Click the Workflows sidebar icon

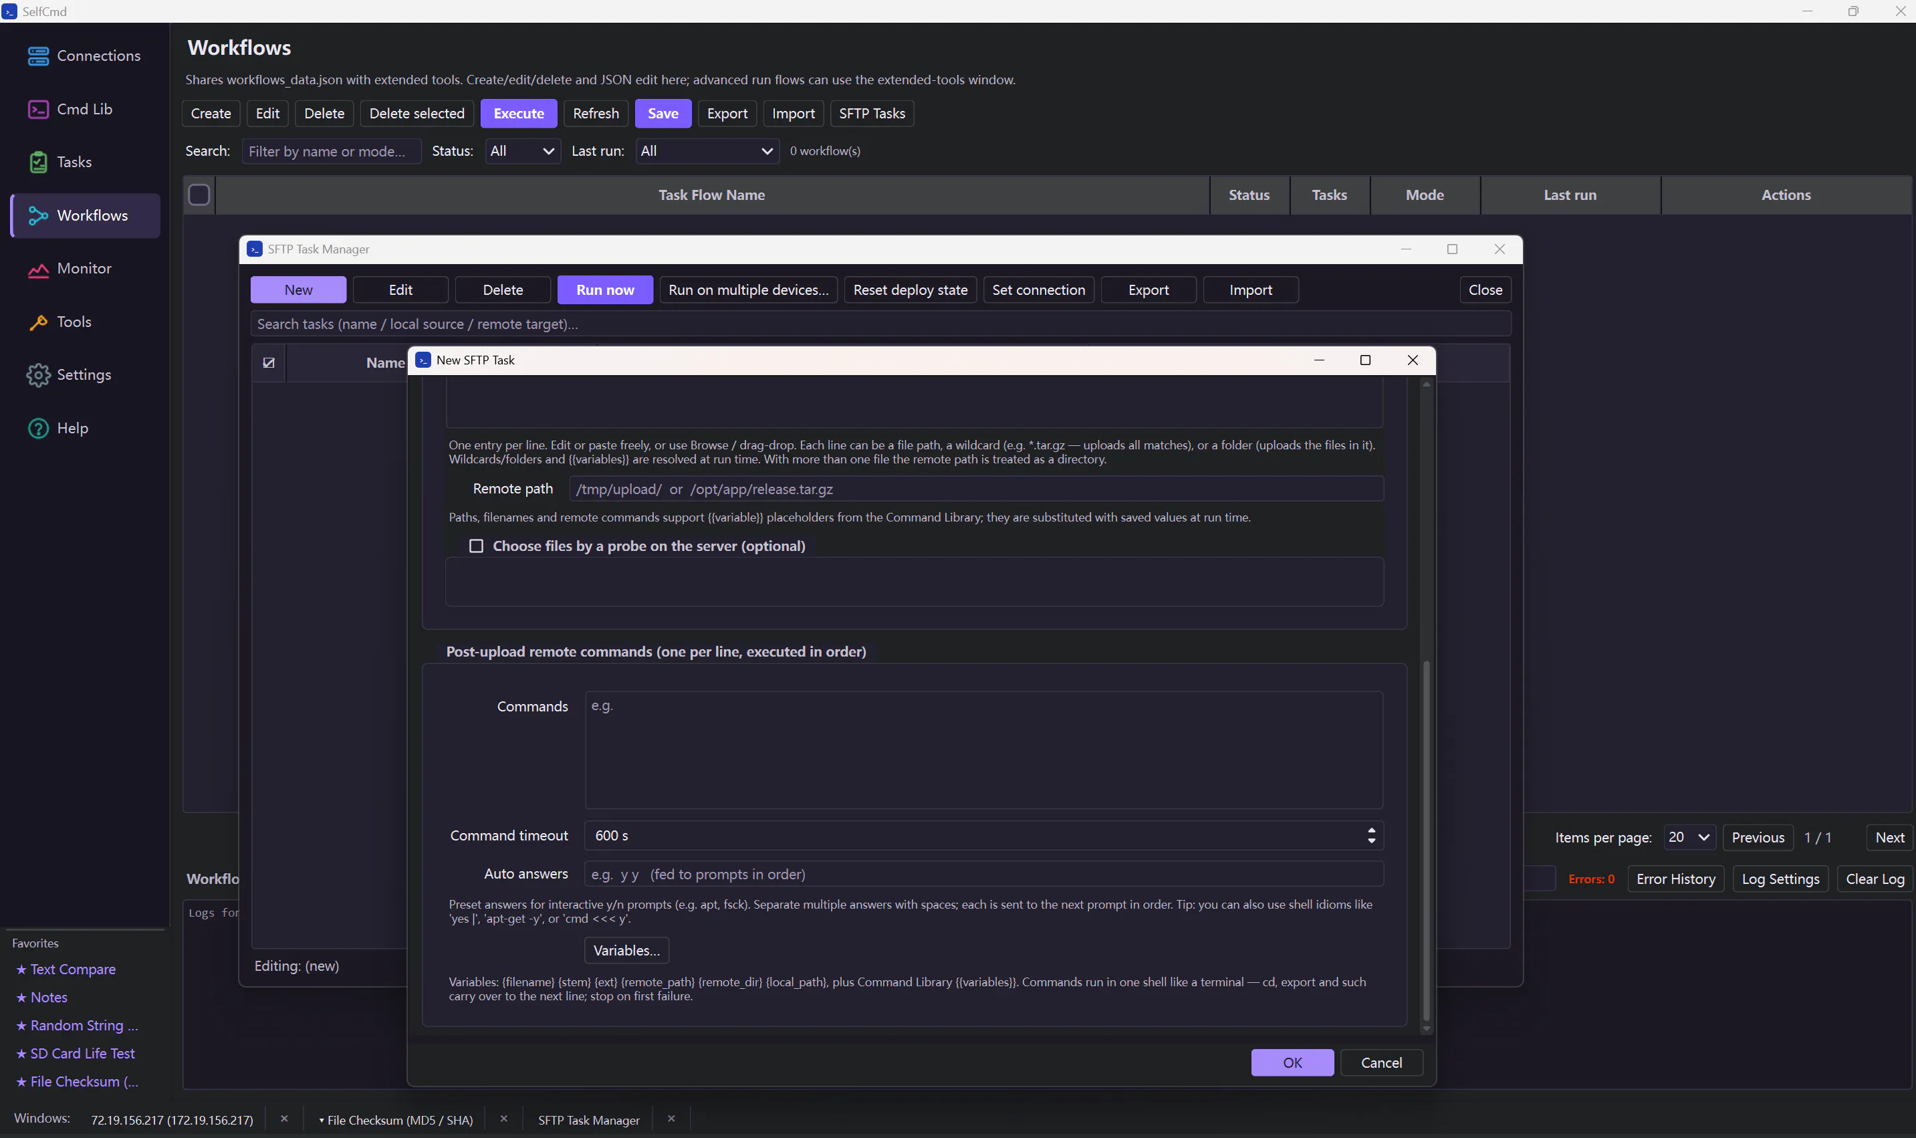[x=38, y=215]
